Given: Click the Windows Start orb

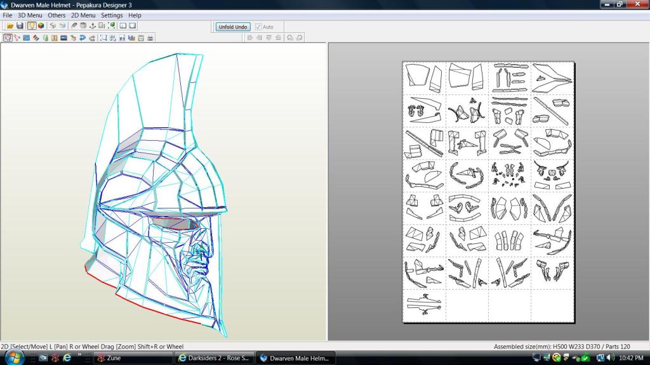Looking at the screenshot, I should click(14, 357).
